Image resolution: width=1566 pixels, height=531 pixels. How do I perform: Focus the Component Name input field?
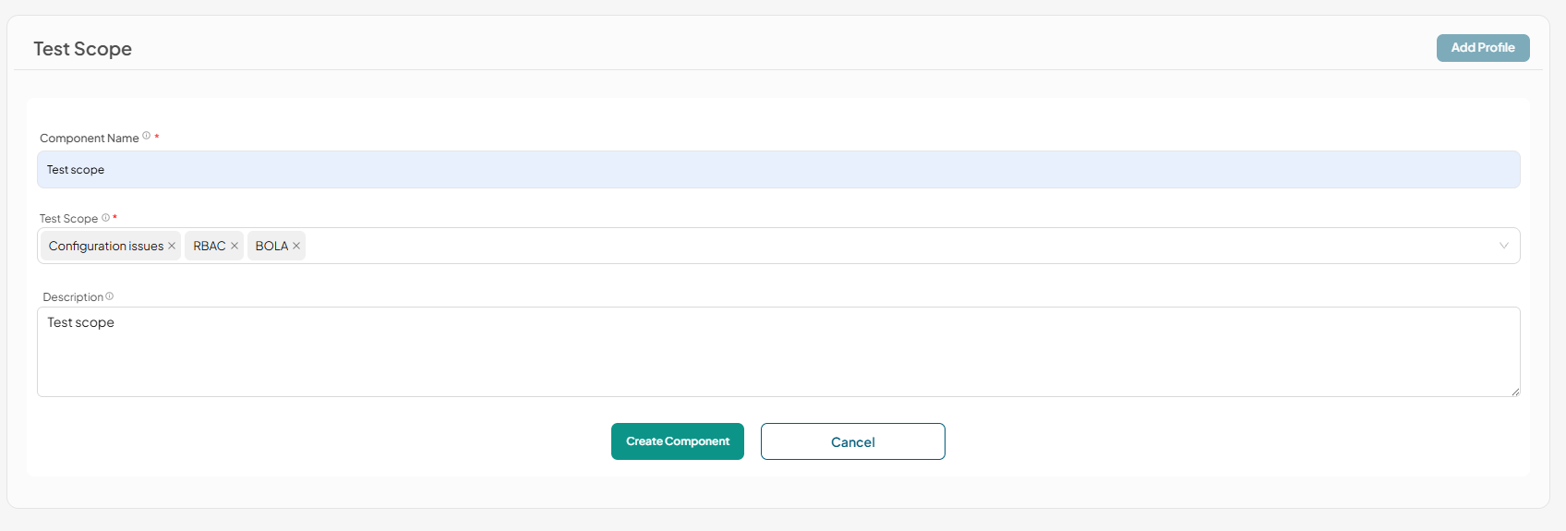click(x=778, y=170)
